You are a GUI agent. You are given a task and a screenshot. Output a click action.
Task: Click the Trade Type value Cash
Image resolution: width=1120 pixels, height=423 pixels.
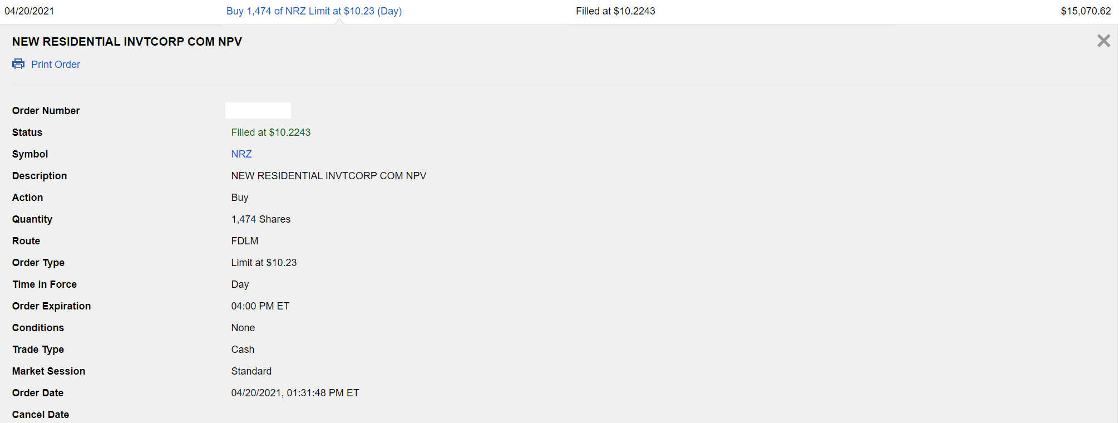click(243, 350)
